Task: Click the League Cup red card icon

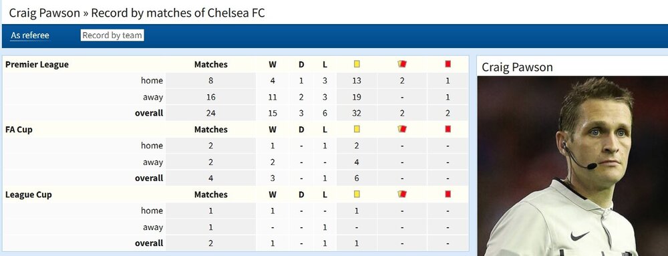Action: click(x=448, y=194)
